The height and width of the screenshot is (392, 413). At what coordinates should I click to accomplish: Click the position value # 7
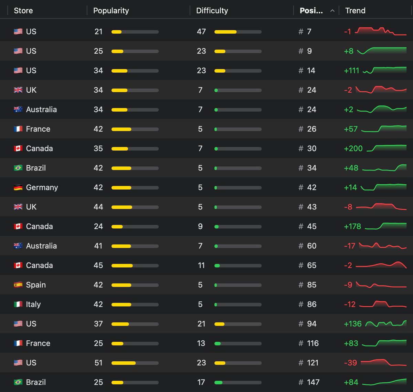click(305, 32)
